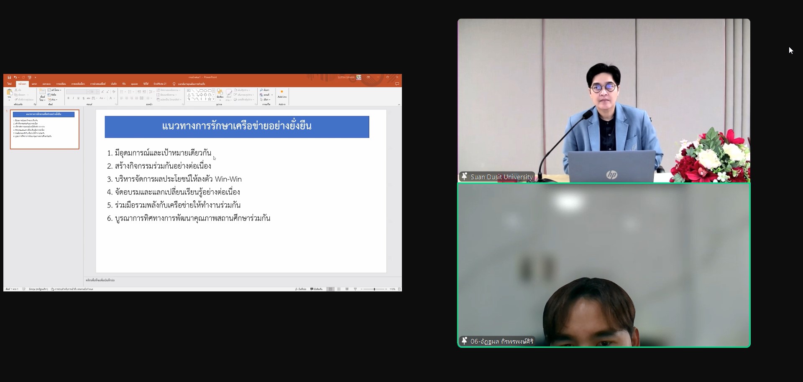
Task: Toggle Normal view button in status bar
Action: pyautogui.click(x=330, y=289)
